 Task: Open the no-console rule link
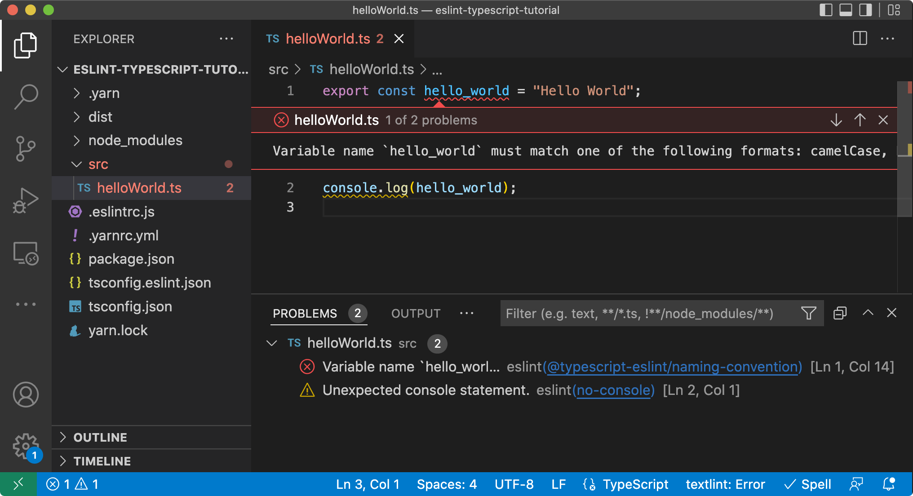click(613, 390)
